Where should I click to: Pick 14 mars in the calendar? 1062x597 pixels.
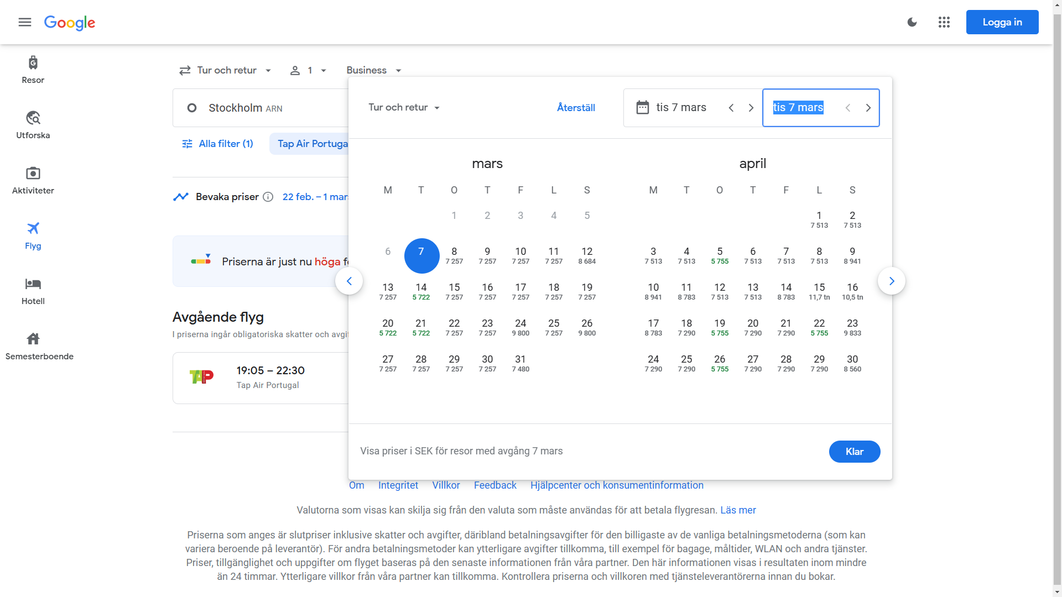click(421, 291)
